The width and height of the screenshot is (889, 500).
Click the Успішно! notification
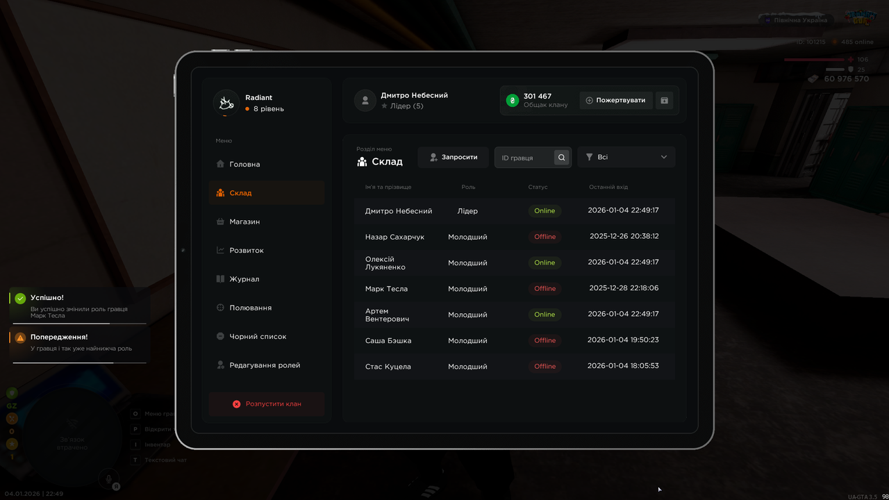pyautogui.click(x=78, y=306)
